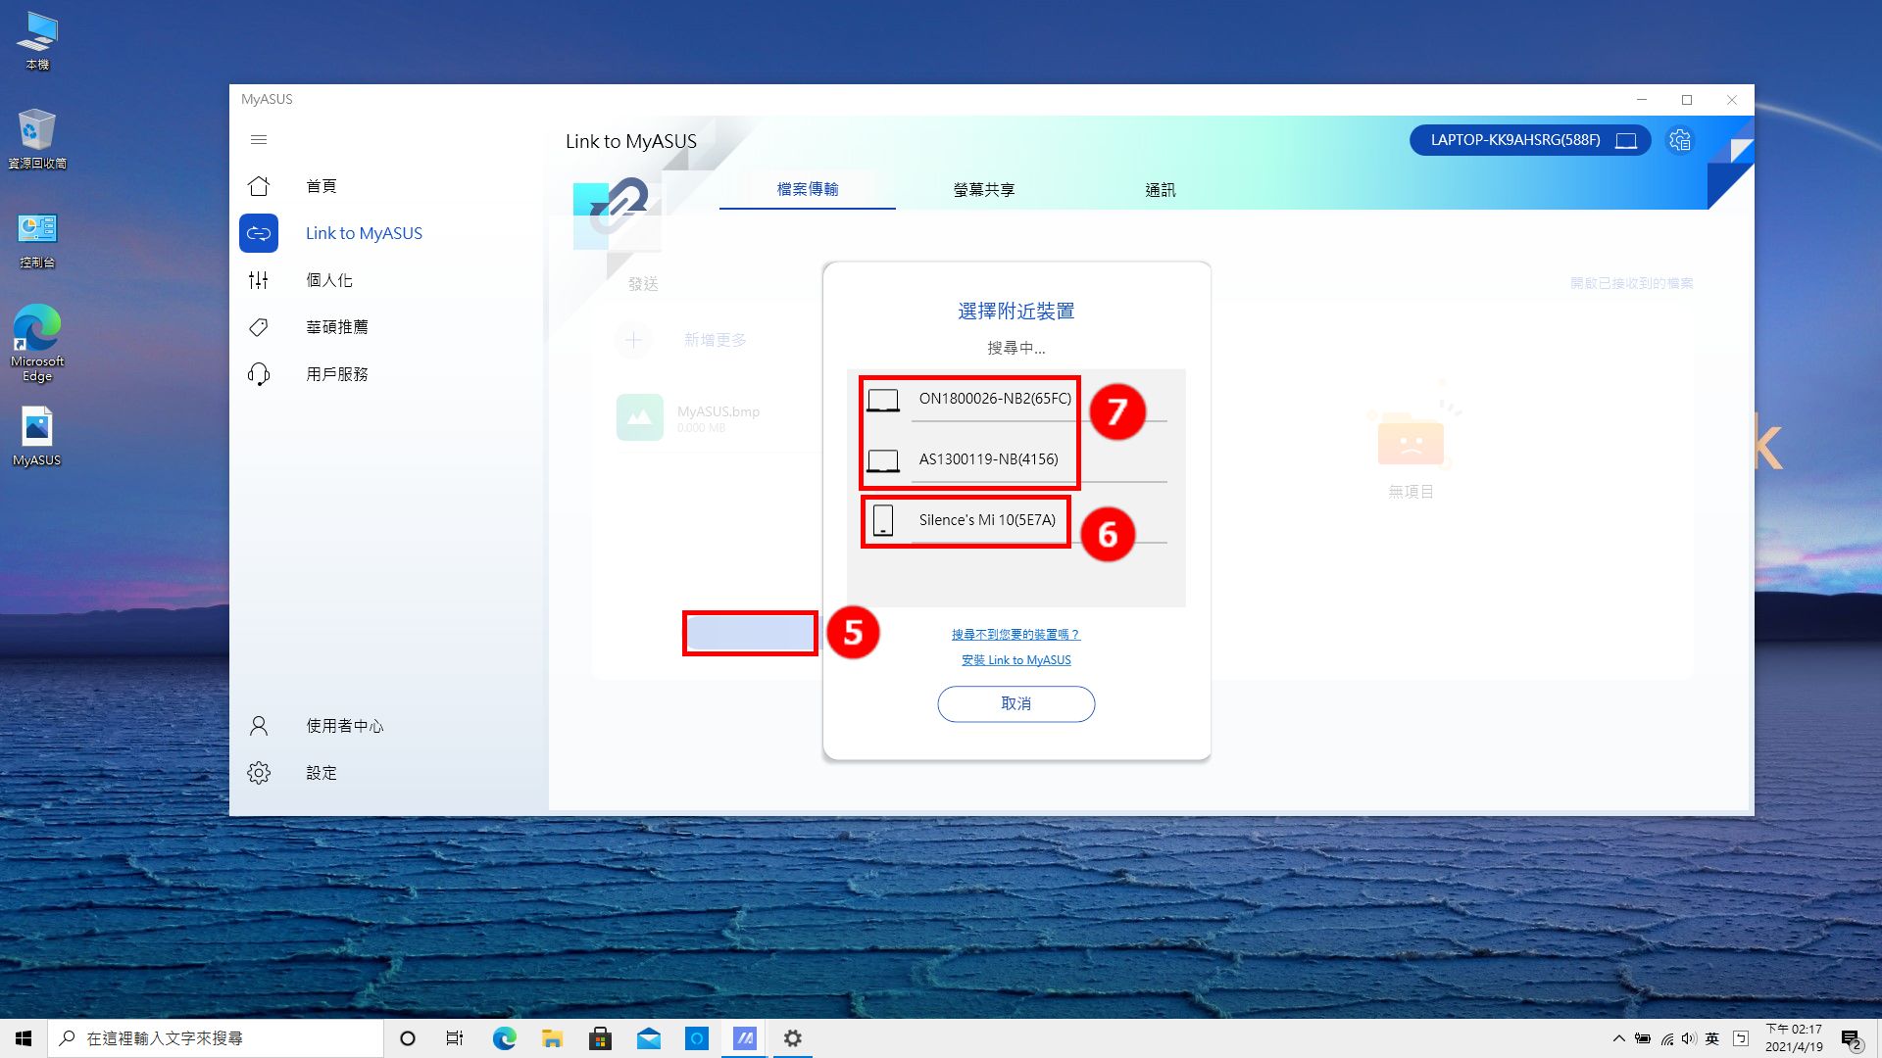The width and height of the screenshot is (1882, 1058).
Task: Click phone icon beside Silence's Mi 10
Action: (x=883, y=520)
